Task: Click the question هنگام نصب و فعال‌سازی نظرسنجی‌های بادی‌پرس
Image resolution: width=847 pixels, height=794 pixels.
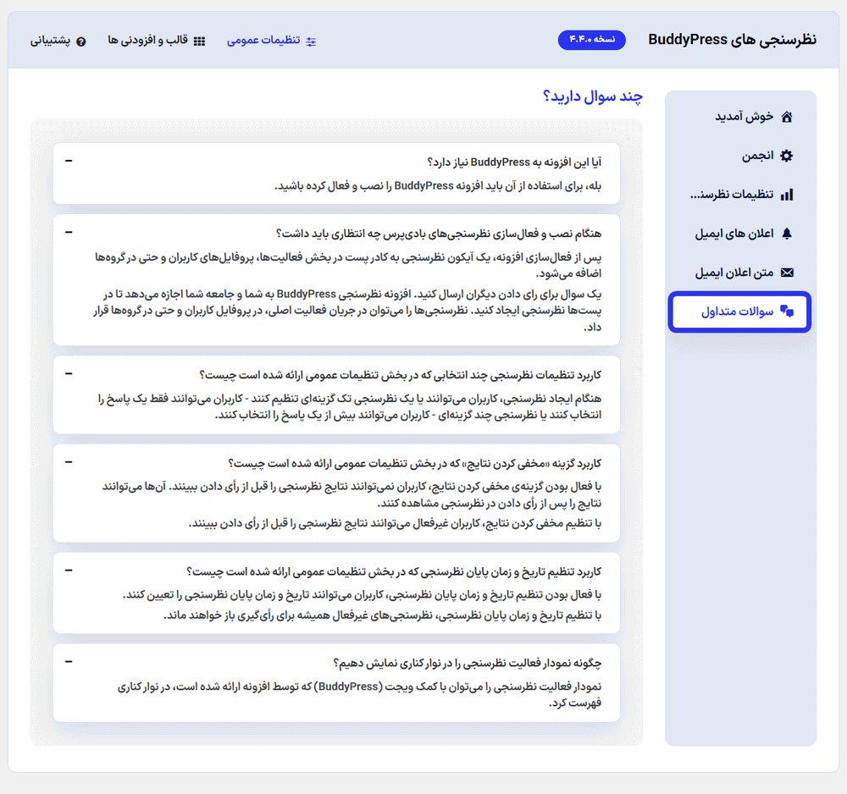Action: (439, 233)
